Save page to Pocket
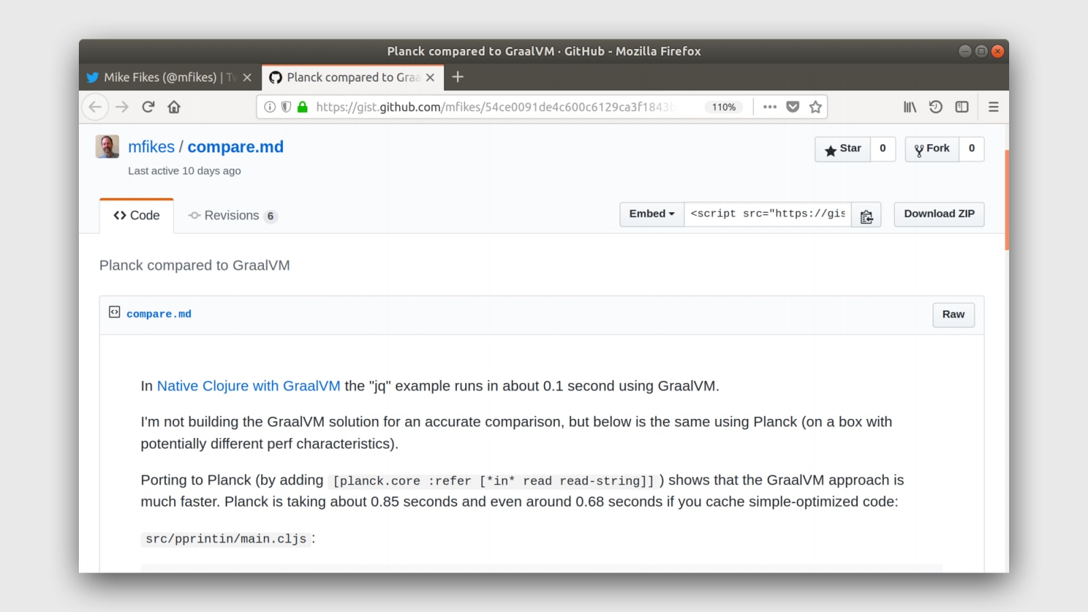 [793, 107]
